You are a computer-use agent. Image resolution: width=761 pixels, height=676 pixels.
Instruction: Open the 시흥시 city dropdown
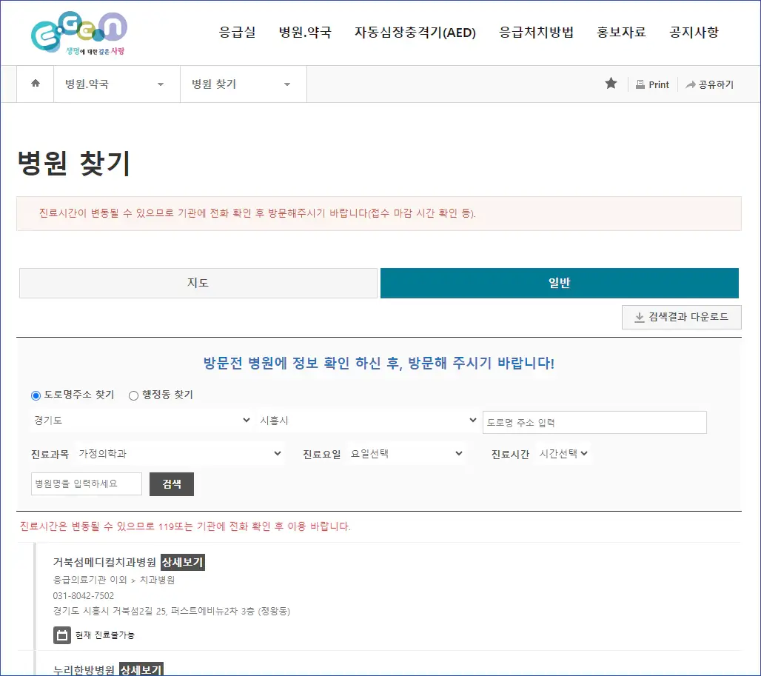coord(369,420)
